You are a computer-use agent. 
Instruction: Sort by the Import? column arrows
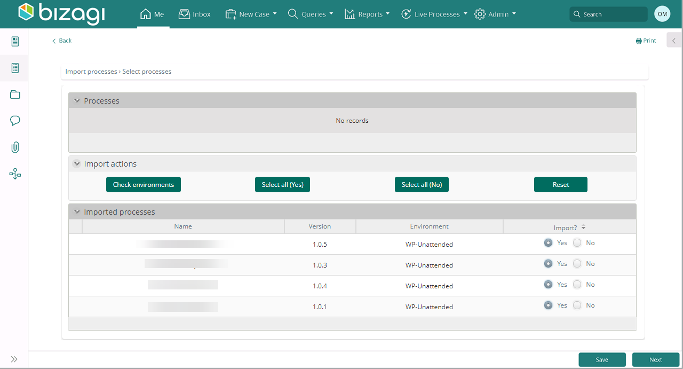(x=583, y=227)
